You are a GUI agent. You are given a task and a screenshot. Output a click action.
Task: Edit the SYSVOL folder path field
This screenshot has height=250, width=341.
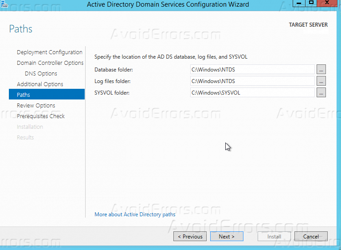[252, 92]
